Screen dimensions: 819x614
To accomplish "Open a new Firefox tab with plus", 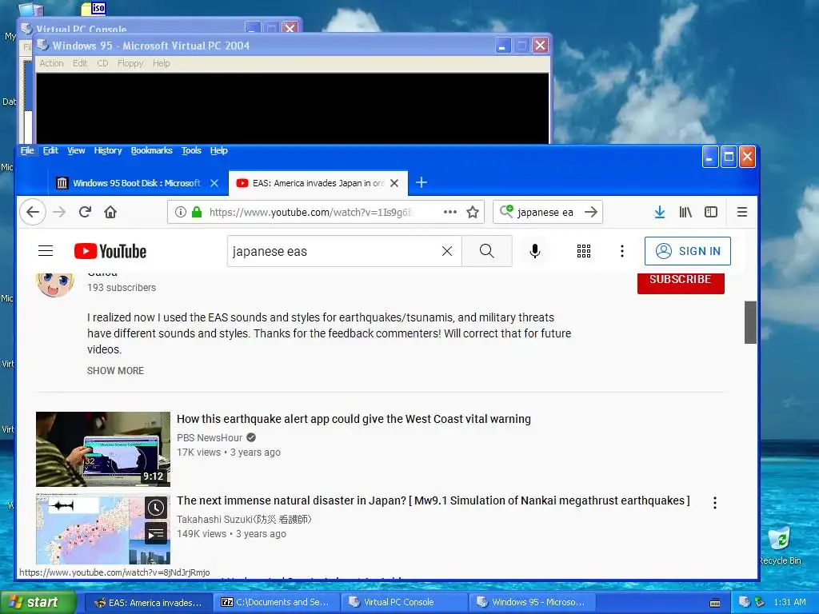I will [421, 183].
